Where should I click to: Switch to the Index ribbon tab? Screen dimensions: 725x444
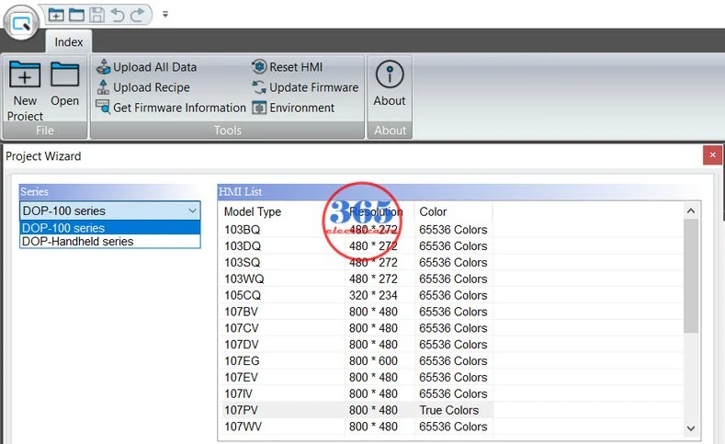(68, 42)
